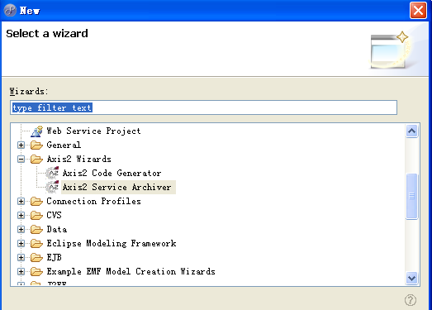
Task: Select Axis2 Code Generator entry
Action: pyautogui.click(x=112, y=174)
